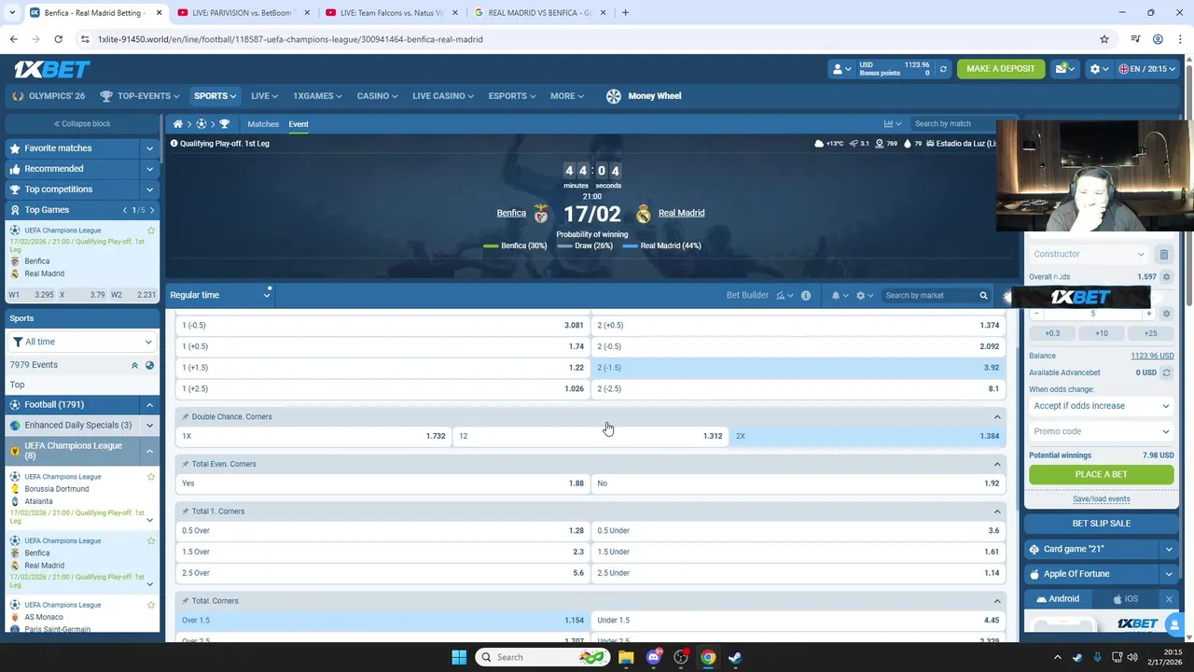Expand the Promo code field
This screenshot has height=672, width=1194.
1101,431
